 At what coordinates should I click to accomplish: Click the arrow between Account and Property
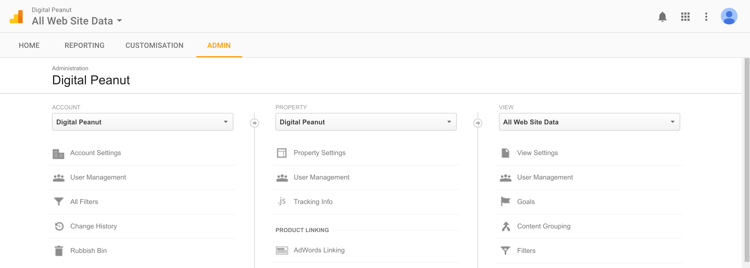(254, 123)
